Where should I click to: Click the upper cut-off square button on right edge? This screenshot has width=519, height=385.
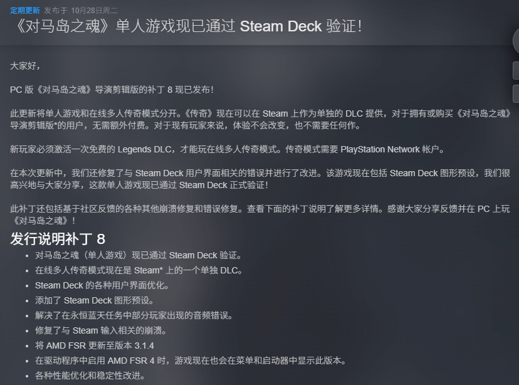point(516,70)
